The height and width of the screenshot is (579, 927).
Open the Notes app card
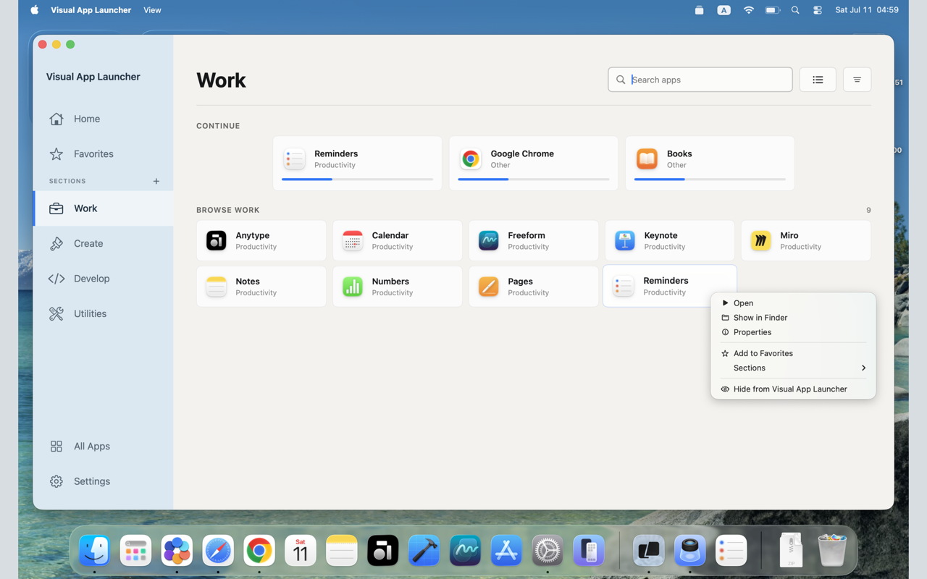click(x=261, y=287)
